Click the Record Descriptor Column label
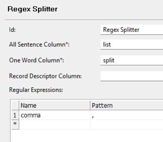Screen dimensions: 163x142 point(45,76)
